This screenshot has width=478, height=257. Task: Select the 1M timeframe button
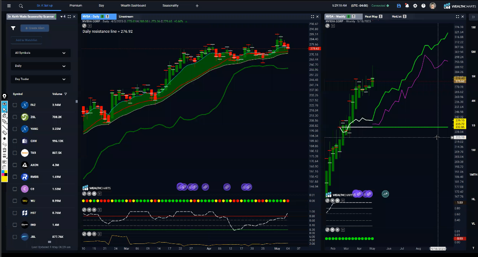tap(473, 28)
